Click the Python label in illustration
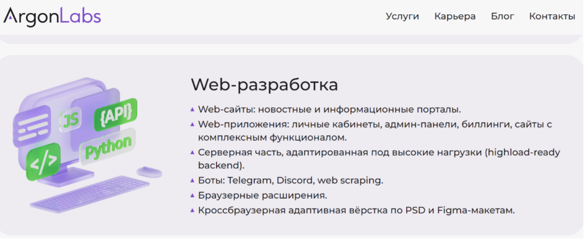The height and width of the screenshot is (240, 585). tap(107, 149)
